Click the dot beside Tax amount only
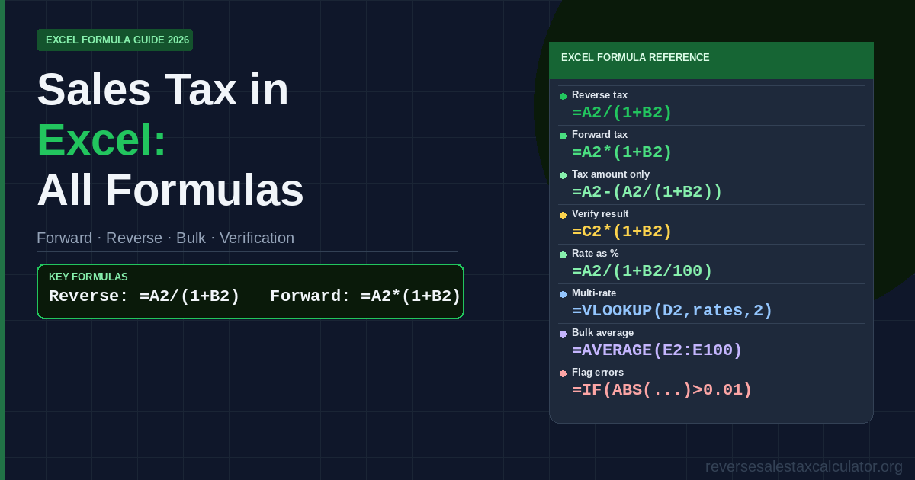 pyautogui.click(x=563, y=175)
